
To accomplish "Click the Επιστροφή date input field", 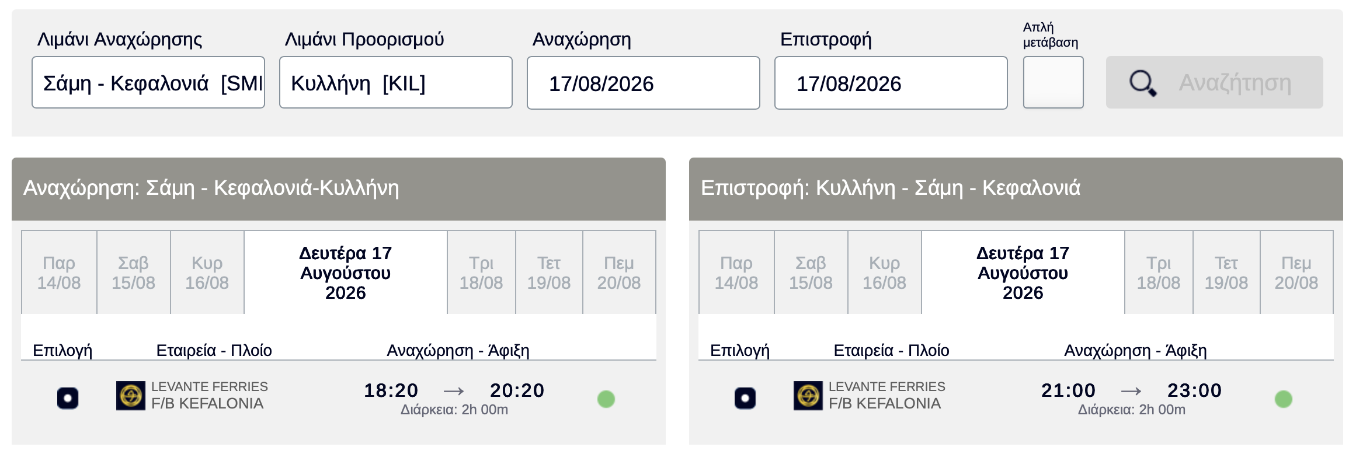I will (891, 83).
